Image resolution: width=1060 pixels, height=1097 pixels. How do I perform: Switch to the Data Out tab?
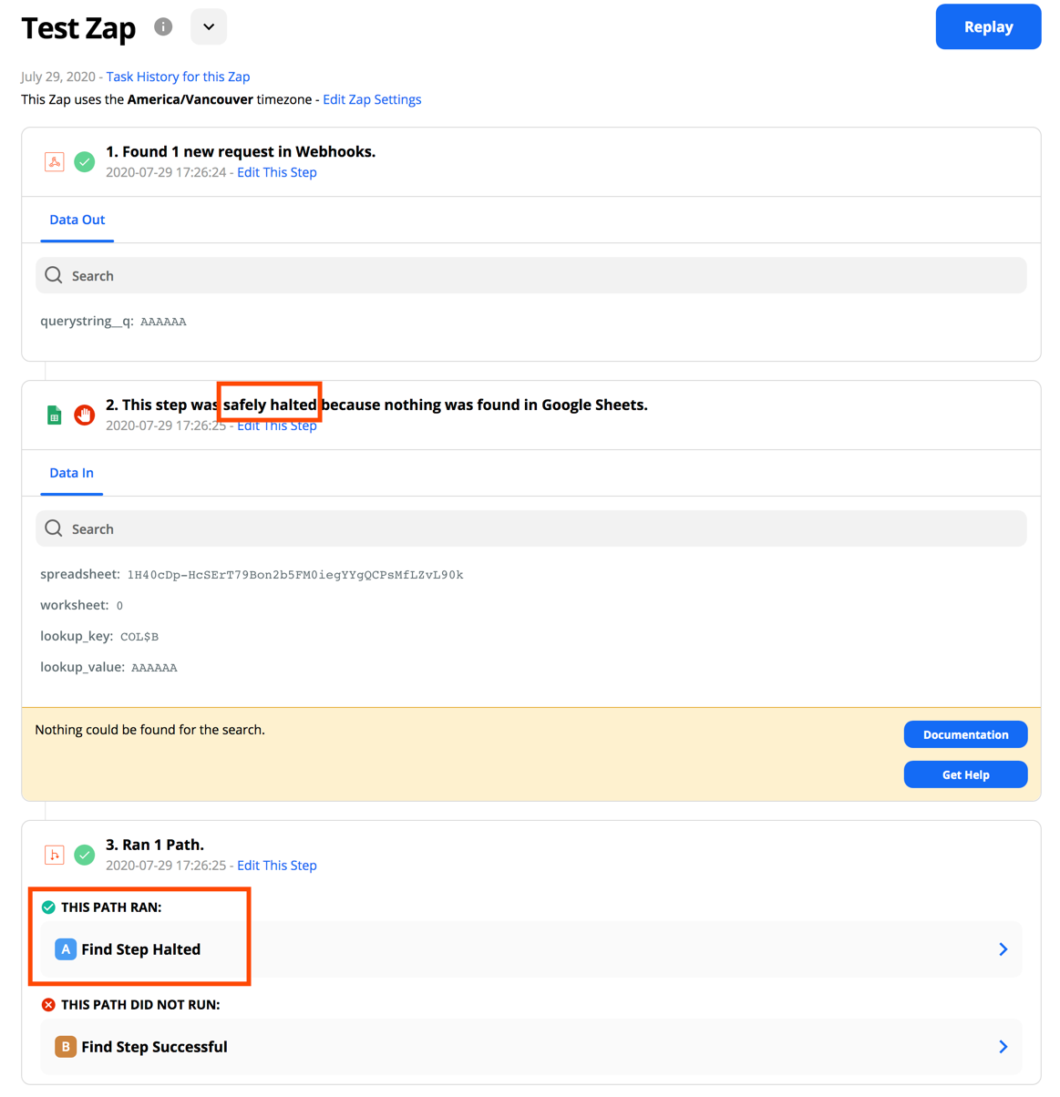click(77, 220)
